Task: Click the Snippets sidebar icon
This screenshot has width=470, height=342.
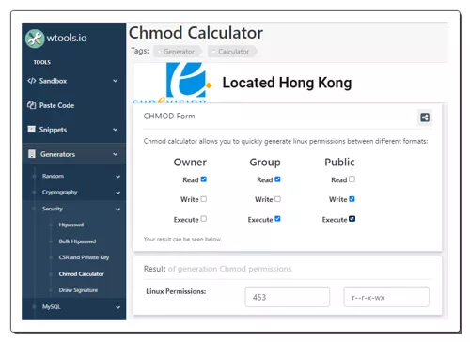Action: 32,130
